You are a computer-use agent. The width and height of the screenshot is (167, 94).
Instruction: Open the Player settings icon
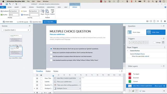click(x=42, y=11)
